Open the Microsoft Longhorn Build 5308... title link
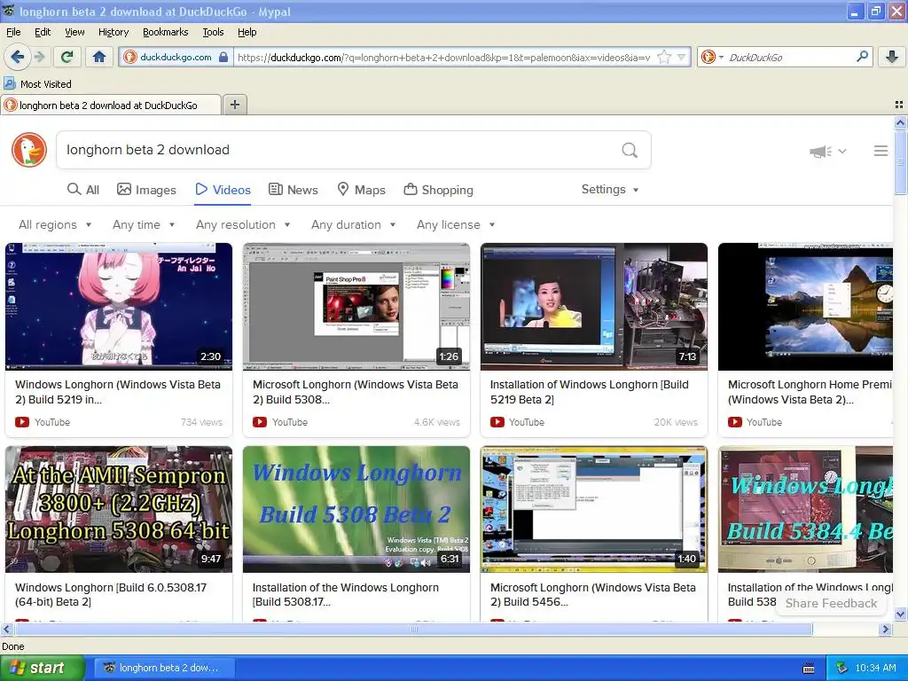This screenshot has width=908, height=681. (x=355, y=392)
